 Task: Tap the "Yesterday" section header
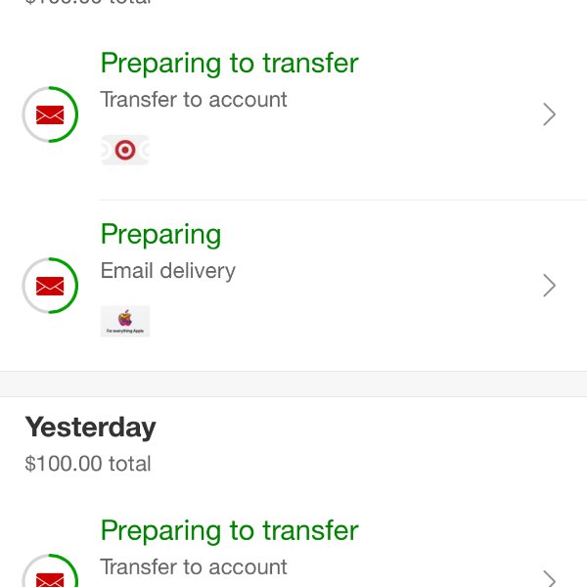90,428
